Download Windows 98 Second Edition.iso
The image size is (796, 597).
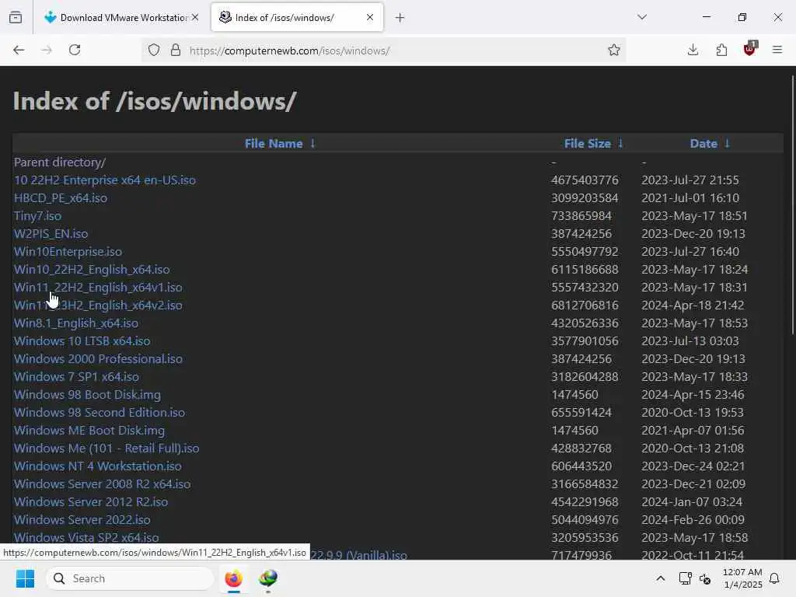[99, 412]
